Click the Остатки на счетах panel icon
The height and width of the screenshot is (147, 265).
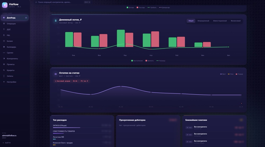point(56,74)
